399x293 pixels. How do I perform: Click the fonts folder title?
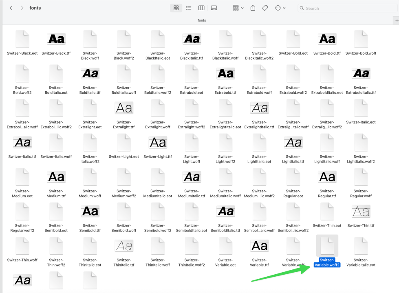[x=35, y=8]
